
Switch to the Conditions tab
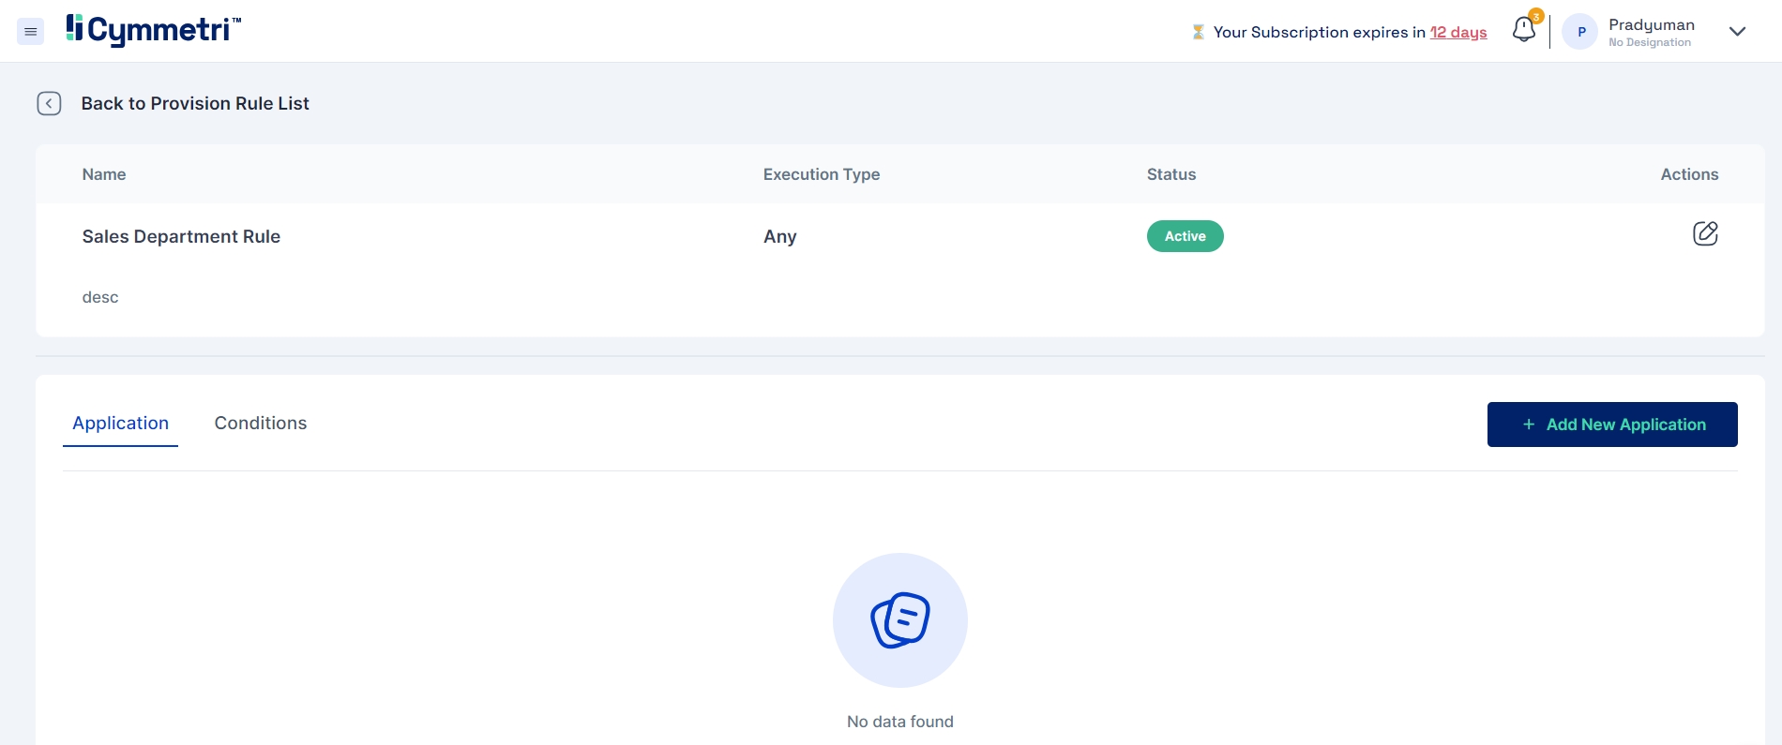[261, 424]
